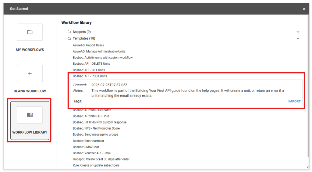Click the Templates folder icon

pos(69,38)
